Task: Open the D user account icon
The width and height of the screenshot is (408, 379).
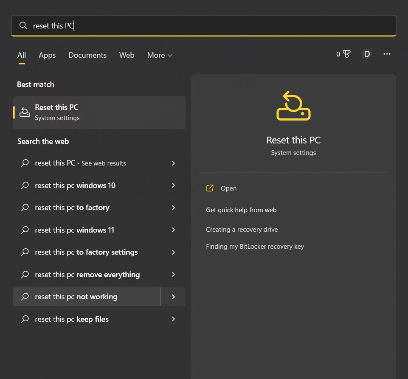Action: pos(366,54)
